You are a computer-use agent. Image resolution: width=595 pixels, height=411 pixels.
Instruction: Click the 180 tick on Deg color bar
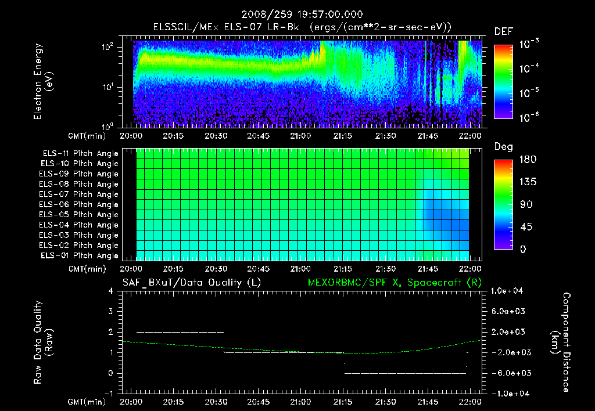tap(528, 160)
